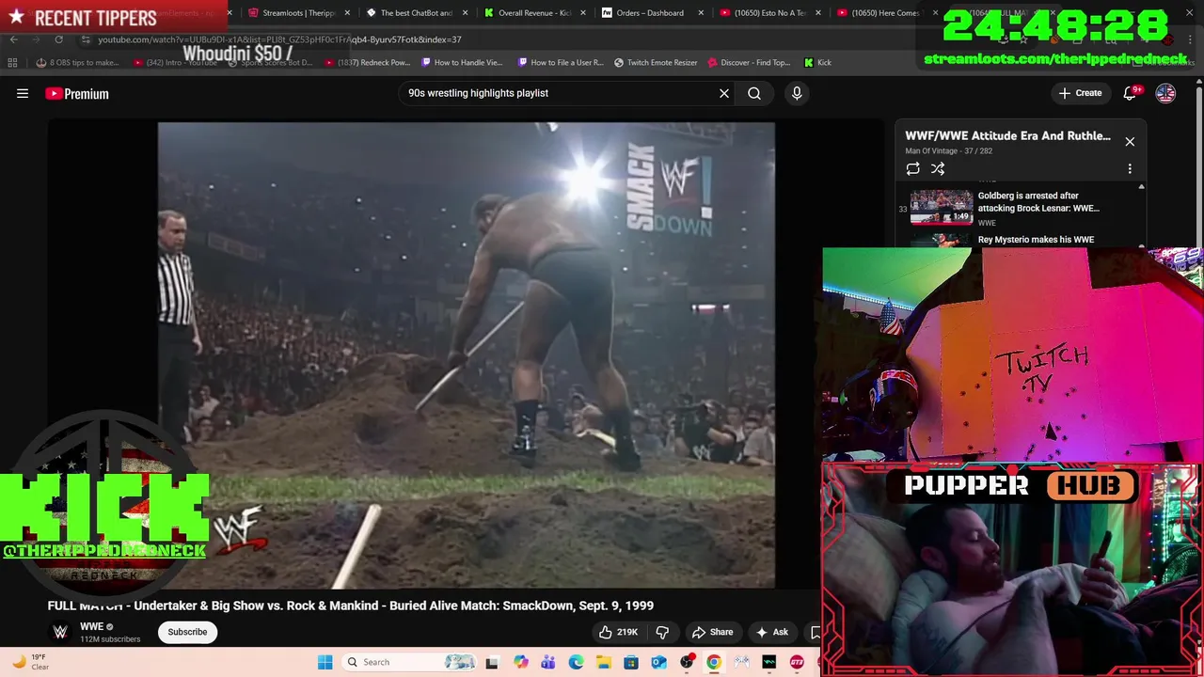This screenshot has width=1204, height=677.
Task: Close the WWF/WWE Attitude Era playlist panel
Action: (1130, 142)
